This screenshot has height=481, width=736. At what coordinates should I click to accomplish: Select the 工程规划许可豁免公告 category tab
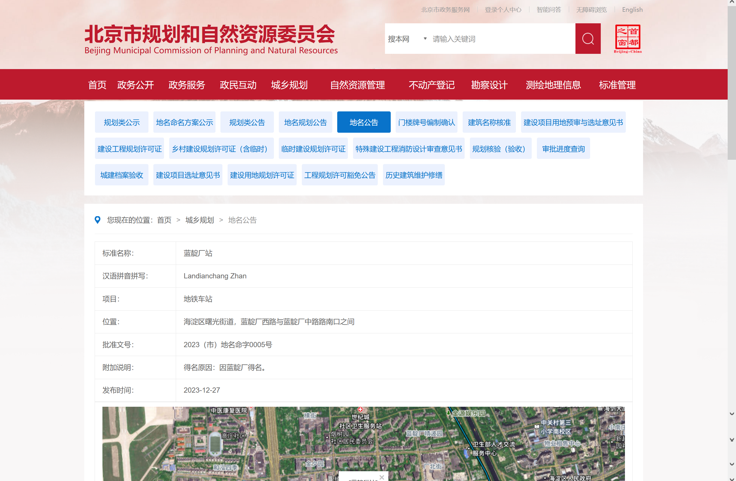[x=340, y=175]
